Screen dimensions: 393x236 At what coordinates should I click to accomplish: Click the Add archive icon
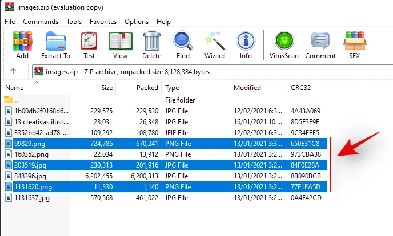point(22,44)
